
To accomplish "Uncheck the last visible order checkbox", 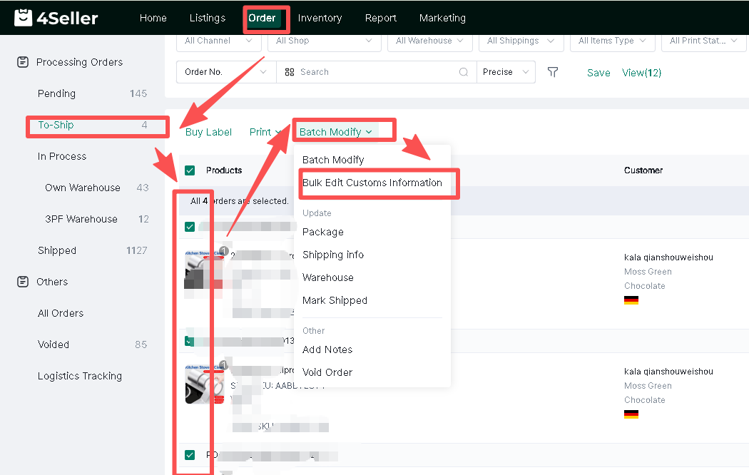I will pyautogui.click(x=190, y=455).
